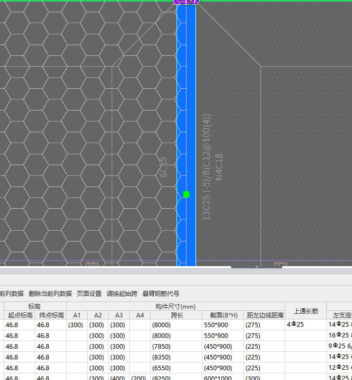Click the 截面 cell in the (8350) row
This screenshot has width=352, height=380.
(223, 357)
